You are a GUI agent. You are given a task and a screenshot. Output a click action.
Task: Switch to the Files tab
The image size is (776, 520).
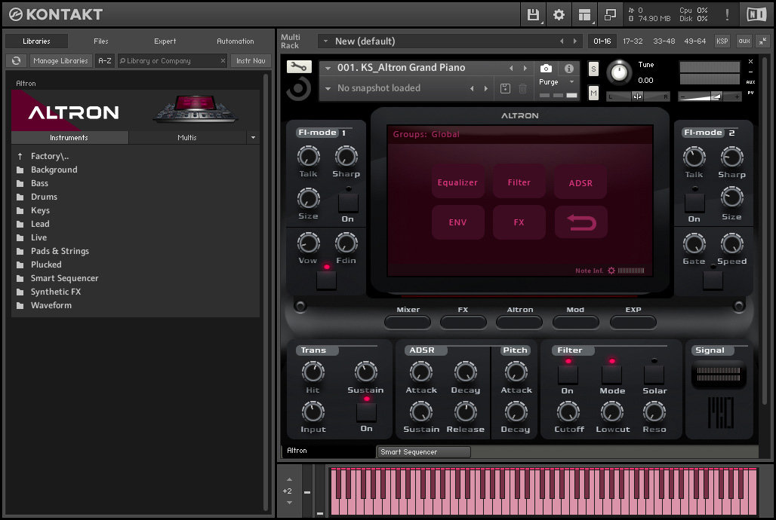101,41
